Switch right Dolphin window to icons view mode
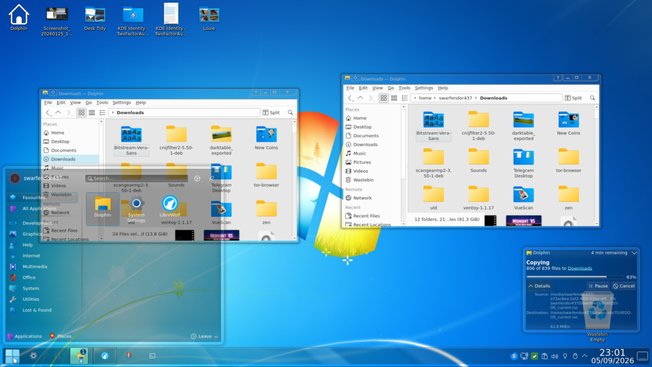The width and height of the screenshot is (652, 367). click(383, 98)
